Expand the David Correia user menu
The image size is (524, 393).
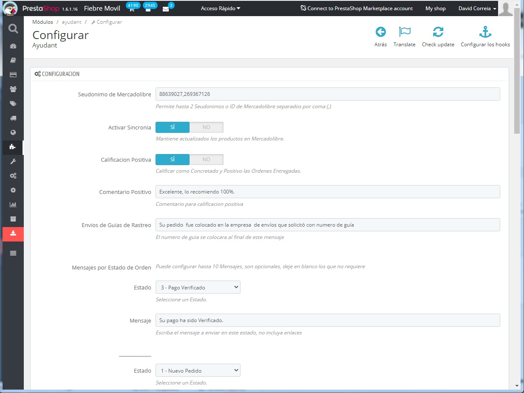[477, 8]
